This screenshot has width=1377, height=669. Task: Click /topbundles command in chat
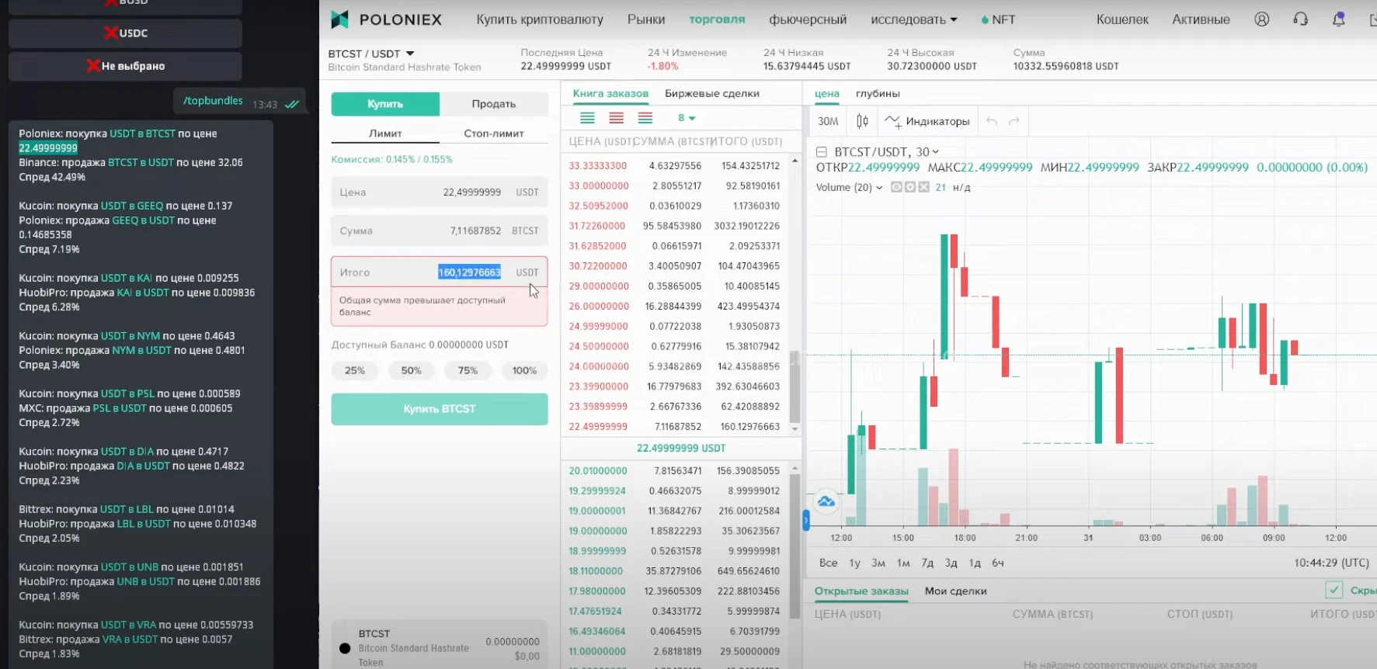[213, 101]
